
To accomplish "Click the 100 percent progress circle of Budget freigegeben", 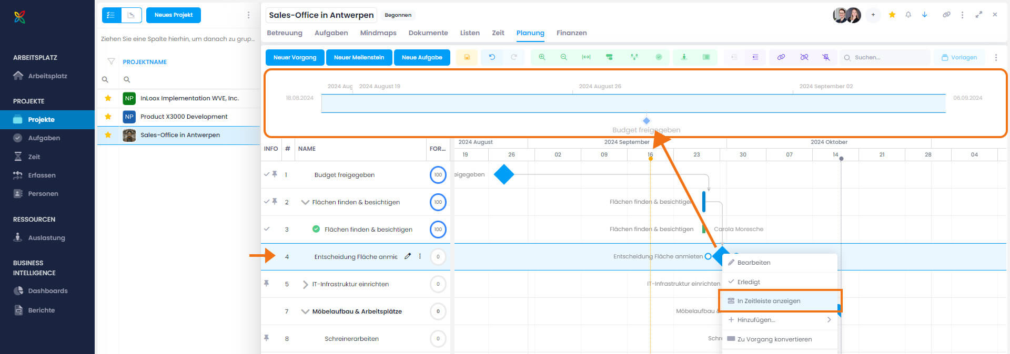I will (x=438, y=175).
